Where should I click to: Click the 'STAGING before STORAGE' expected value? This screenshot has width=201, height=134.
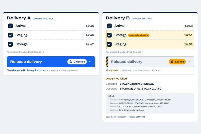tap(137, 84)
